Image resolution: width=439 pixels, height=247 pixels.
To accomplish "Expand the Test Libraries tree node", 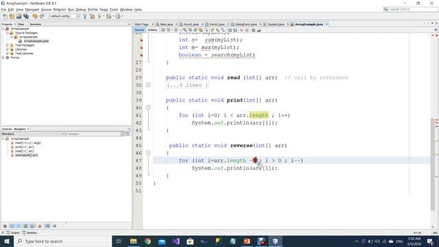I will (8, 54).
